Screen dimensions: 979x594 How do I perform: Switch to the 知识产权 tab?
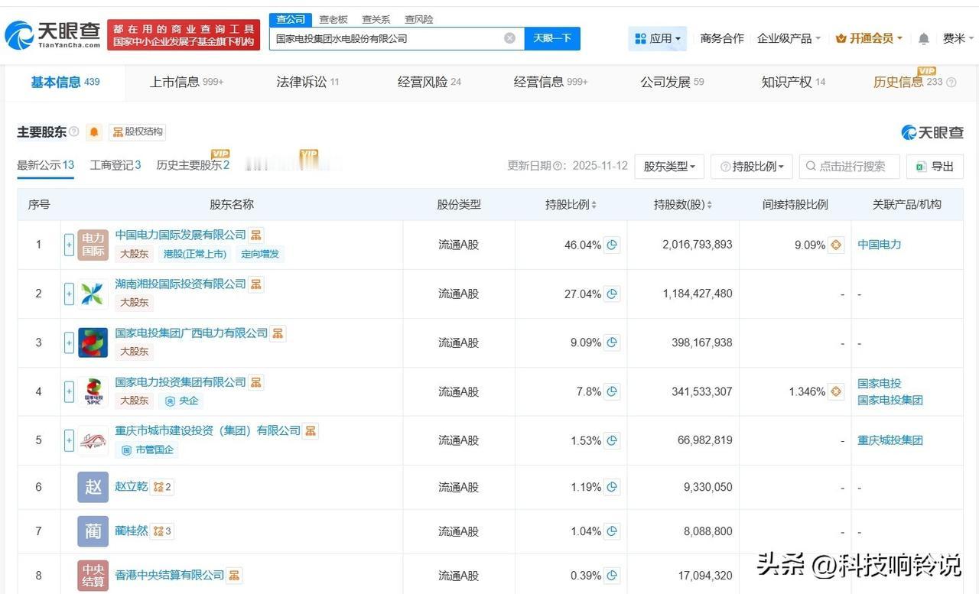pos(793,82)
